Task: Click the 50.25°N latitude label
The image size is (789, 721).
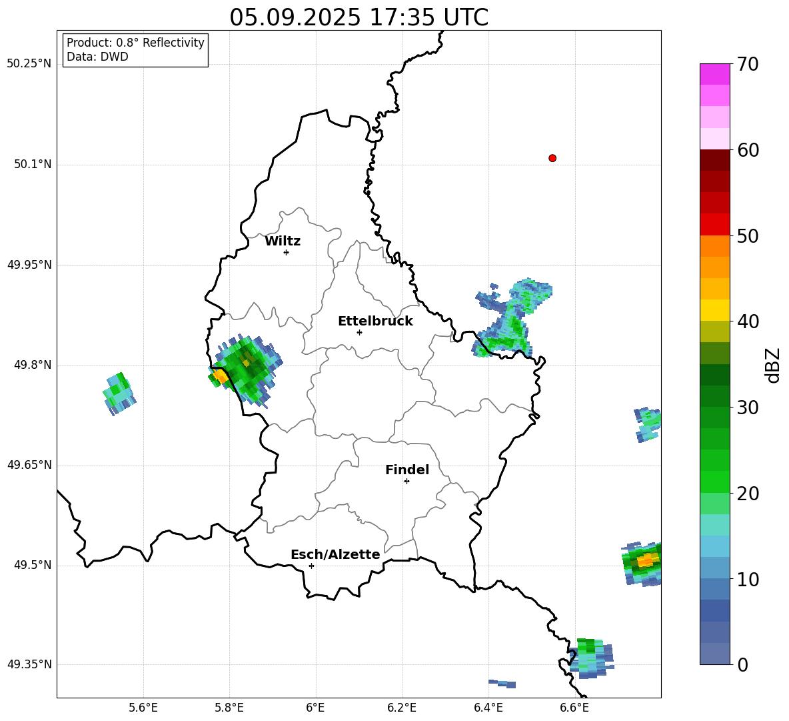Action: [29, 64]
